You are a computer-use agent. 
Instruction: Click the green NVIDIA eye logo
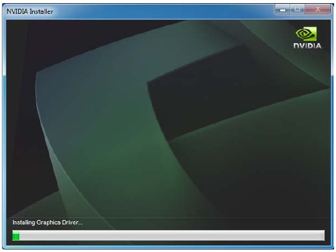point(306,34)
